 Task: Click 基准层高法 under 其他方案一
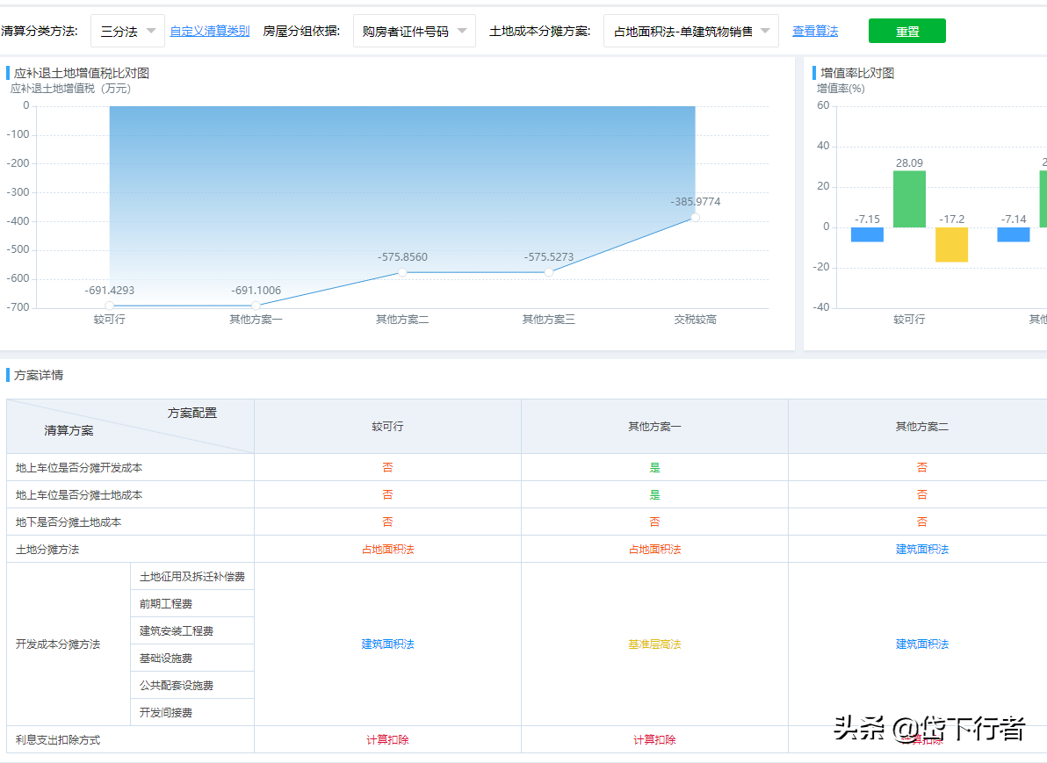coord(654,644)
